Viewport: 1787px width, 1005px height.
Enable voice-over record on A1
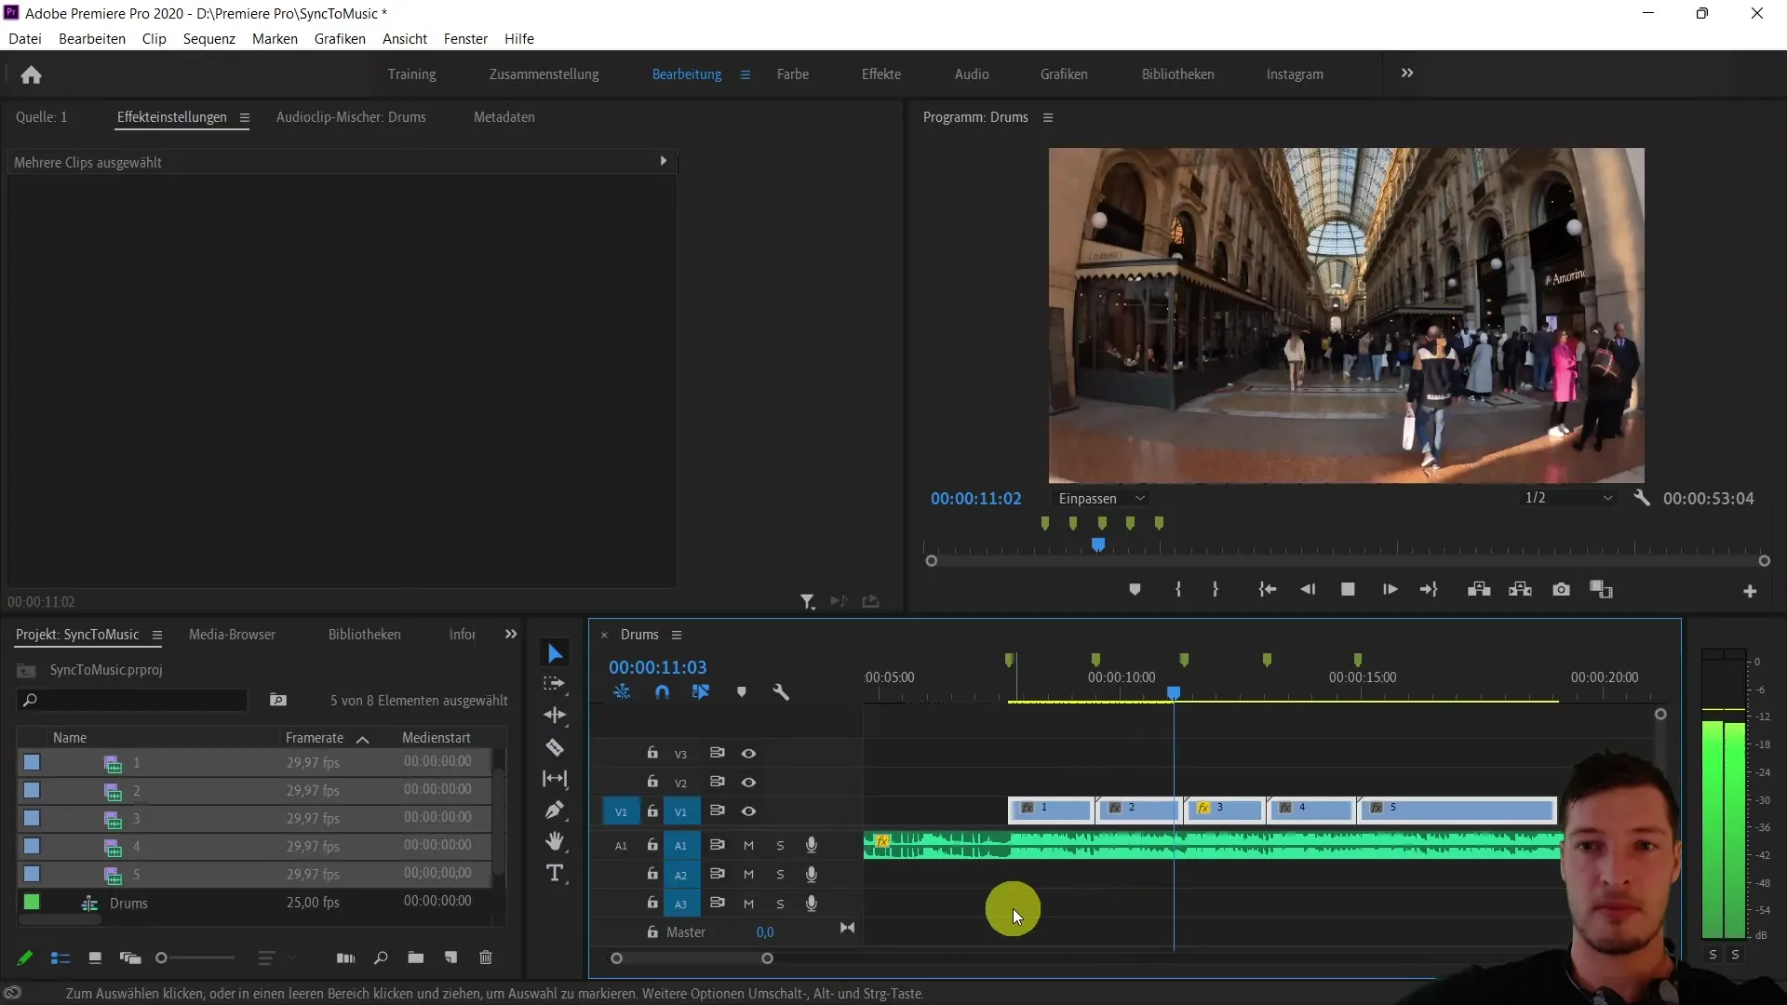point(811,846)
